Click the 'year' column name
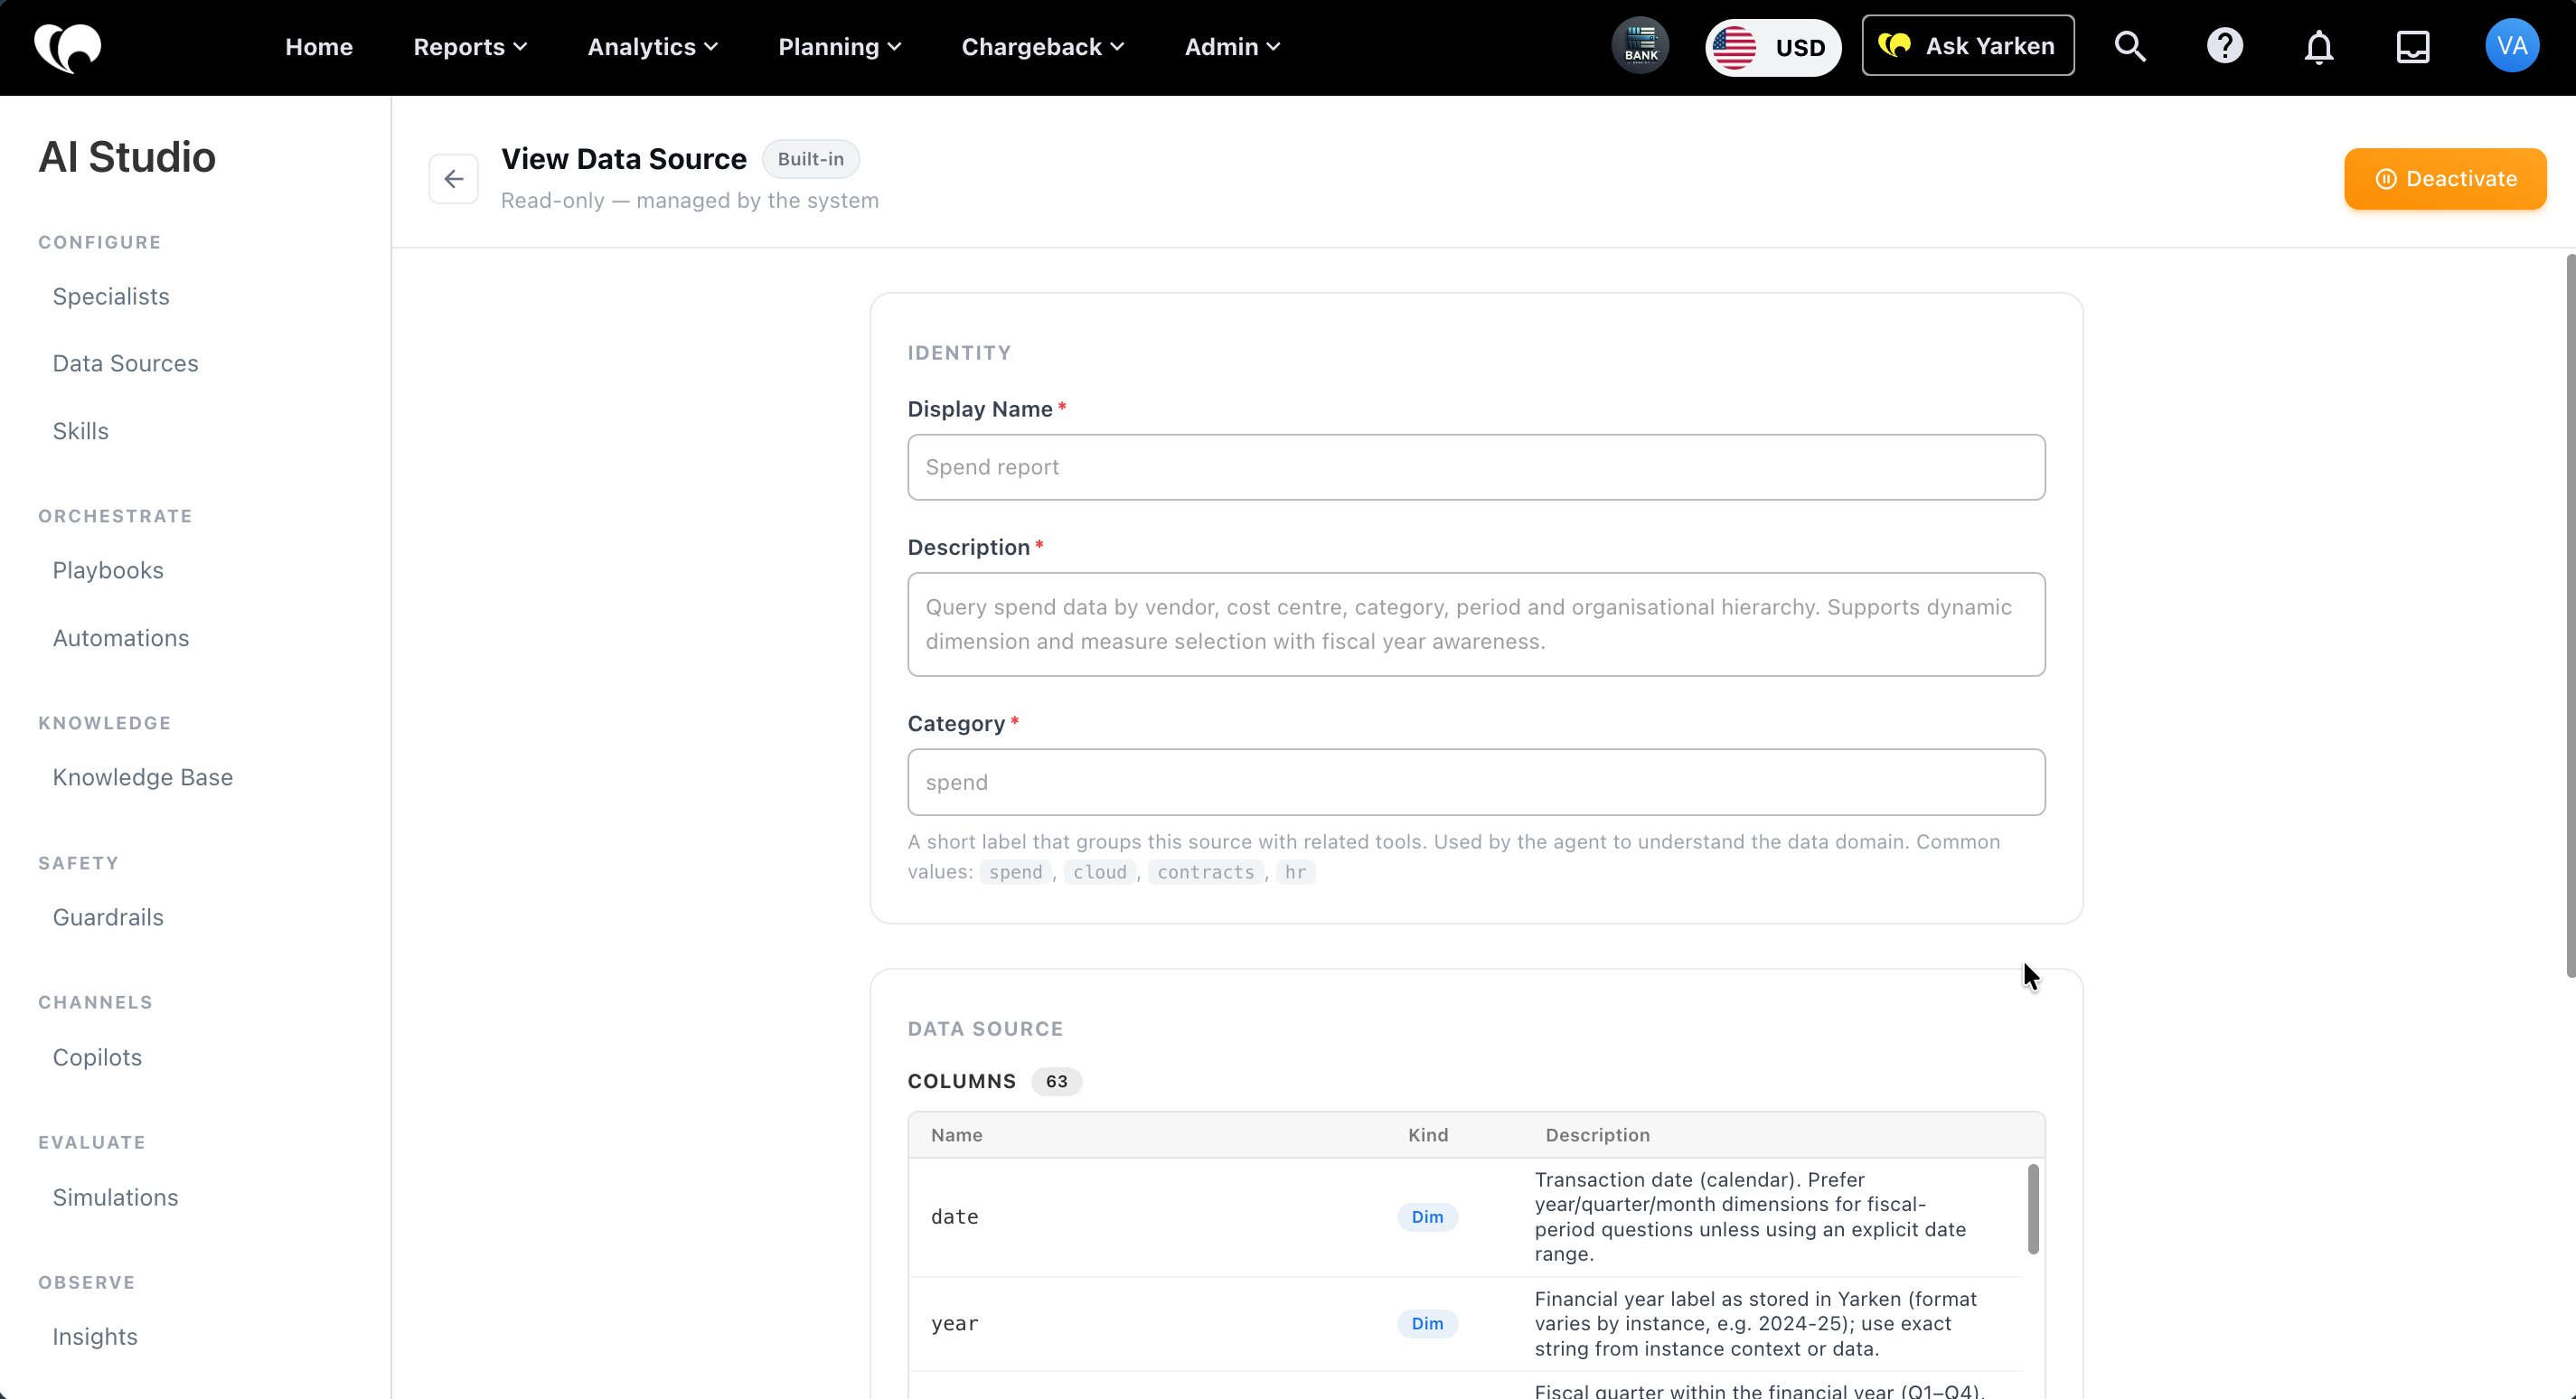The height and width of the screenshot is (1399, 2576). [x=955, y=1324]
